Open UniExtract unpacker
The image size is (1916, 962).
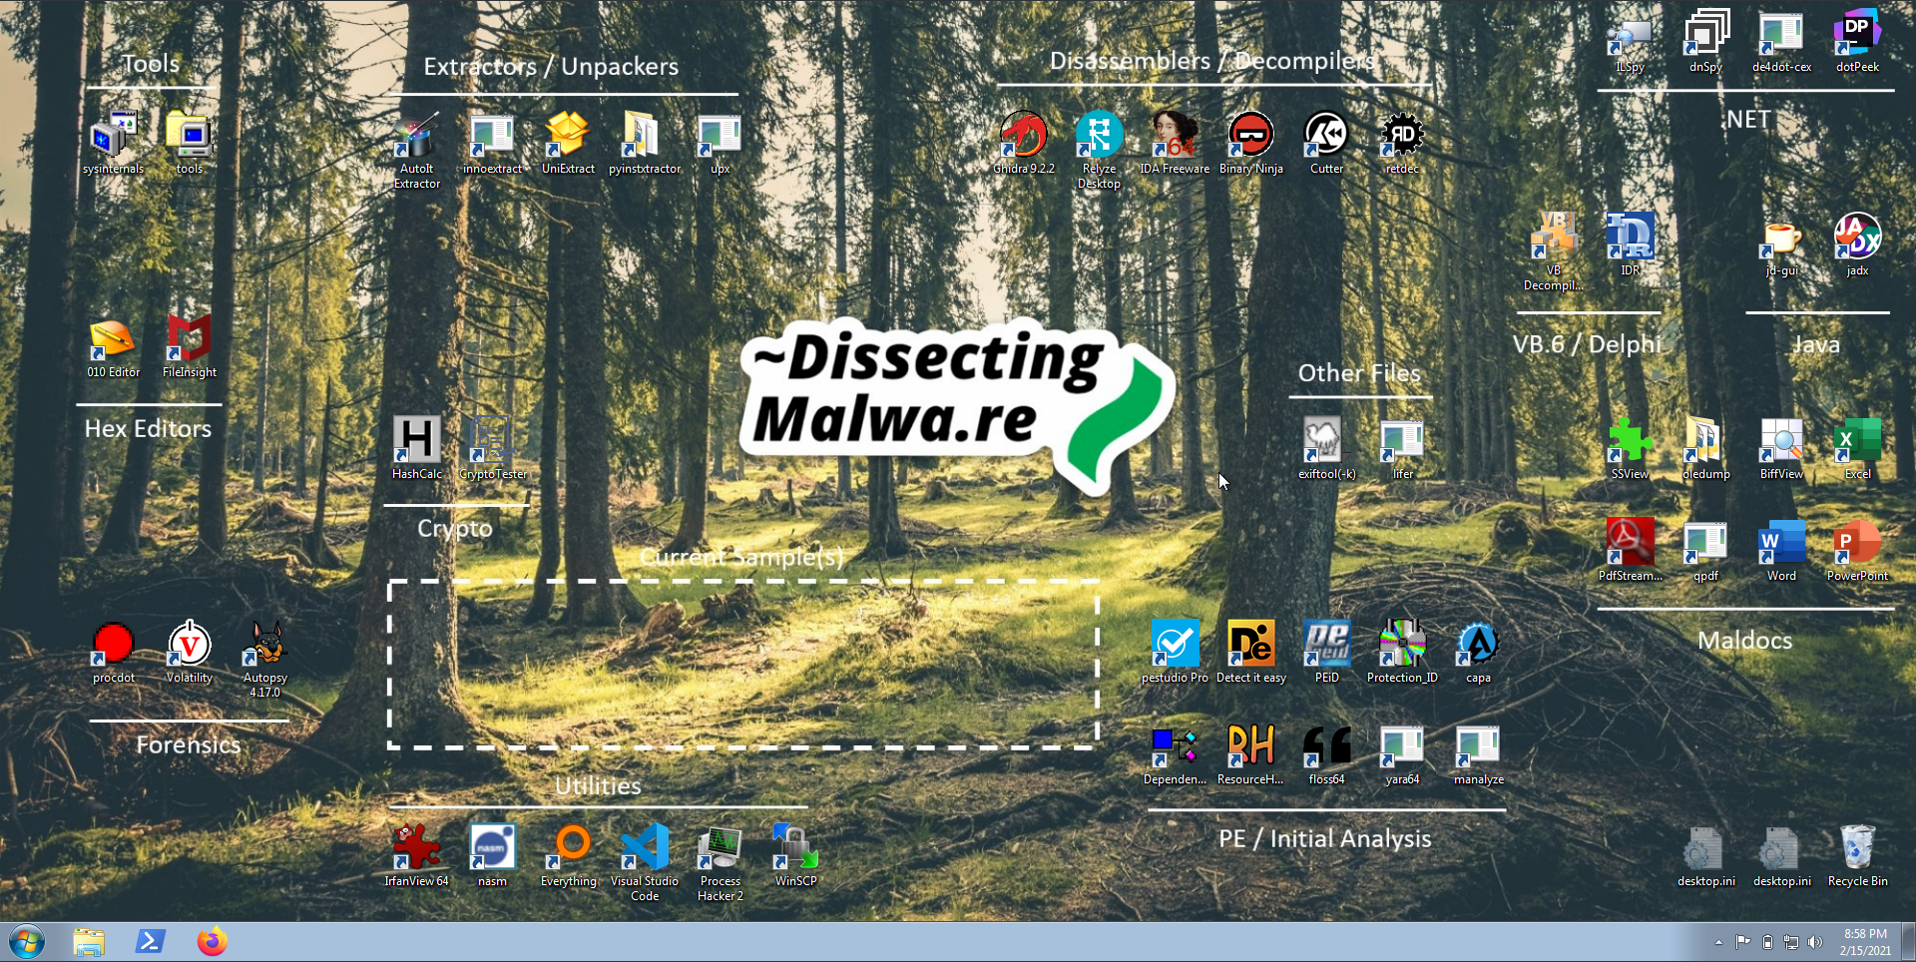pos(568,143)
